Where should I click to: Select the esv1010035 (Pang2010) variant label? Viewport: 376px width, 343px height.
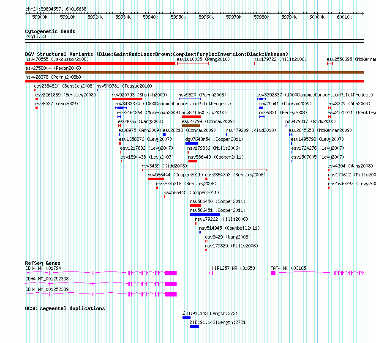tap(203, 59)
